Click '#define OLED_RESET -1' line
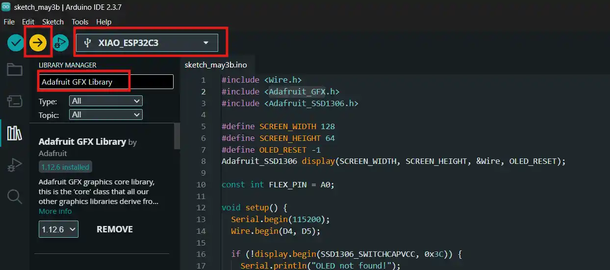Viewport: 610px width, 270px height. click(x=271, y=150)
